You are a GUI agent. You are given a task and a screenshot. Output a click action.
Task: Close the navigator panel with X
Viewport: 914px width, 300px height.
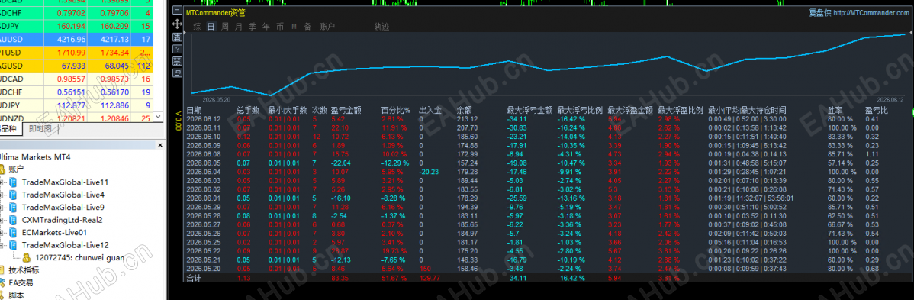click(160, 145)
